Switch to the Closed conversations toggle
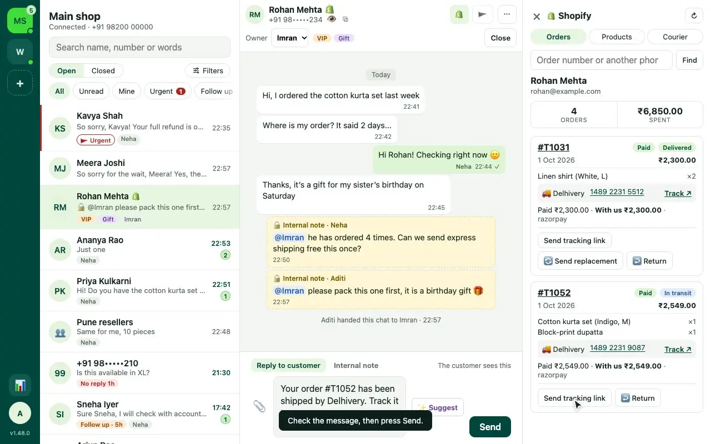Viewport: 711px width, 444px height. click(103, 70)
